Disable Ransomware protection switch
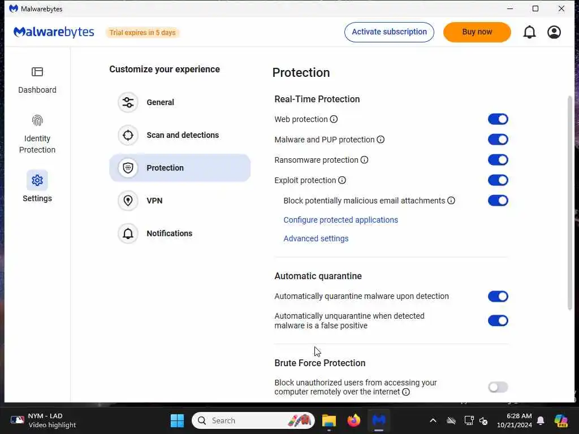The height and width of the screenshot is (434, 579). click(x=498, y=160)
